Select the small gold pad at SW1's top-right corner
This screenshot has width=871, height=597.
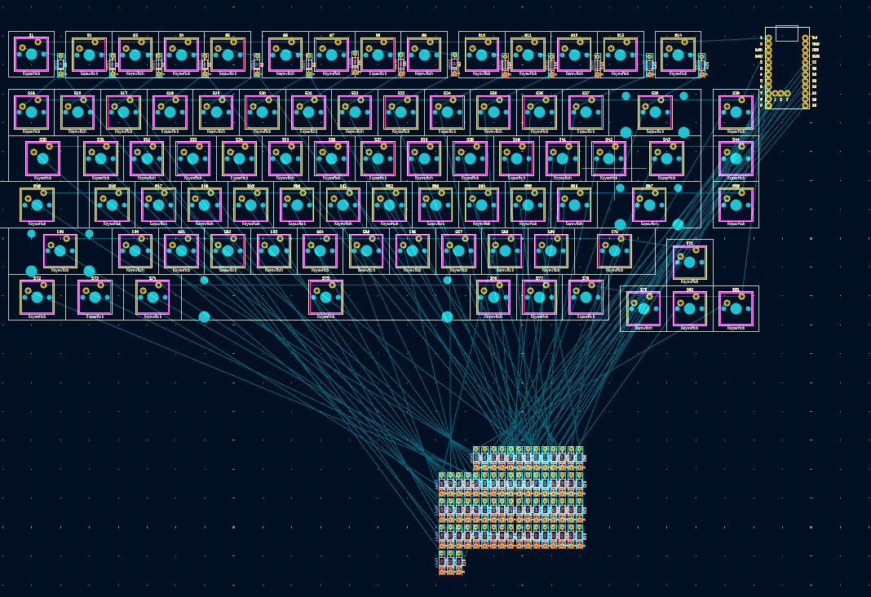coord(38,42)
